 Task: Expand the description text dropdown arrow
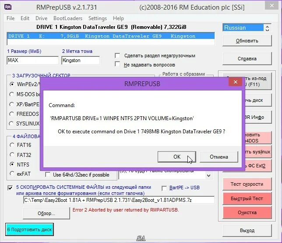(208, 176)
